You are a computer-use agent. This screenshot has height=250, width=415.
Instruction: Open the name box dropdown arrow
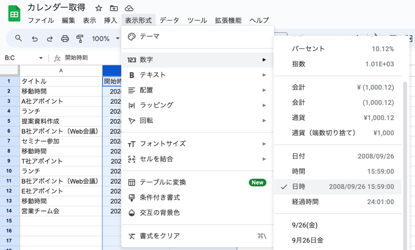[41, 58]
